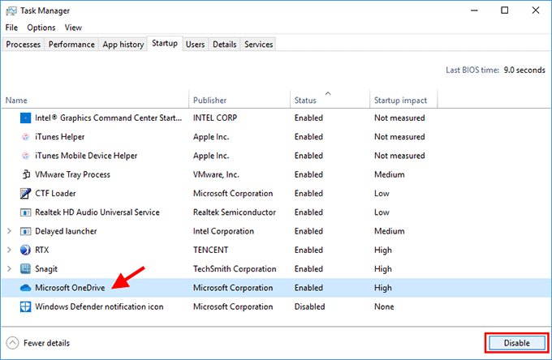This screenshot has height=360, width=552.
Task: Click the Intel Graphics Command Center icon
Action: tap(25, 118)
